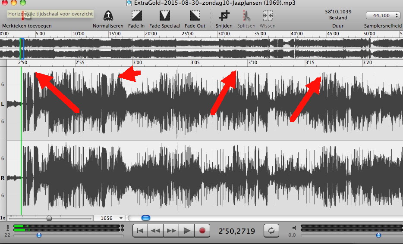The height and width of the screenshot is (244, 403).
Task: Add a marker with Merkteken toevoegen
Action: tap(27, 16)
